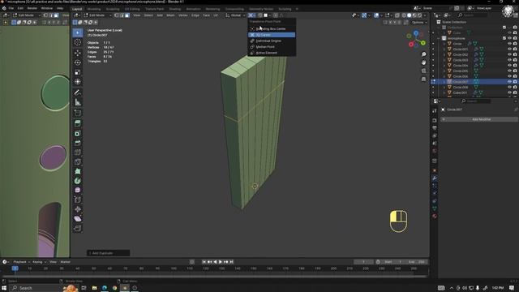Expand the Circle.004 outliner row

point(444,66)
